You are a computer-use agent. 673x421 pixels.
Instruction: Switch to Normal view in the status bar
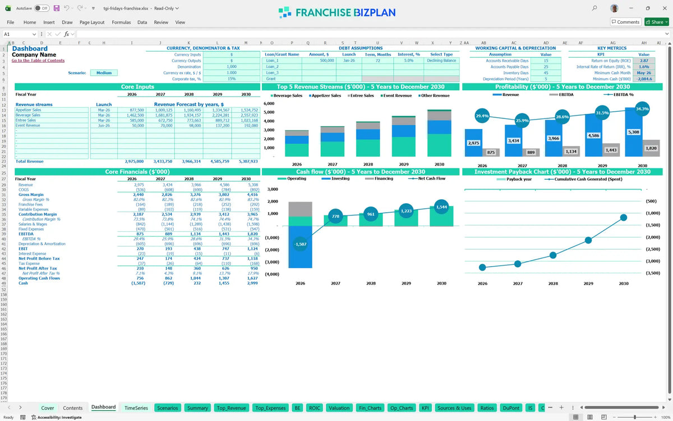(575, 417)
